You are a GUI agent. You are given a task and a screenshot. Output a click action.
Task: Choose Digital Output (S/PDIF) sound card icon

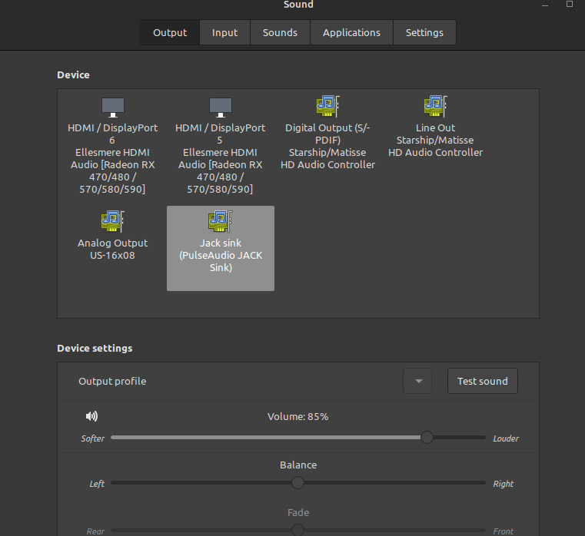pos(328,106)
